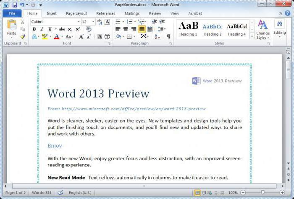Apply character shading (gray A)

[100, 37]
